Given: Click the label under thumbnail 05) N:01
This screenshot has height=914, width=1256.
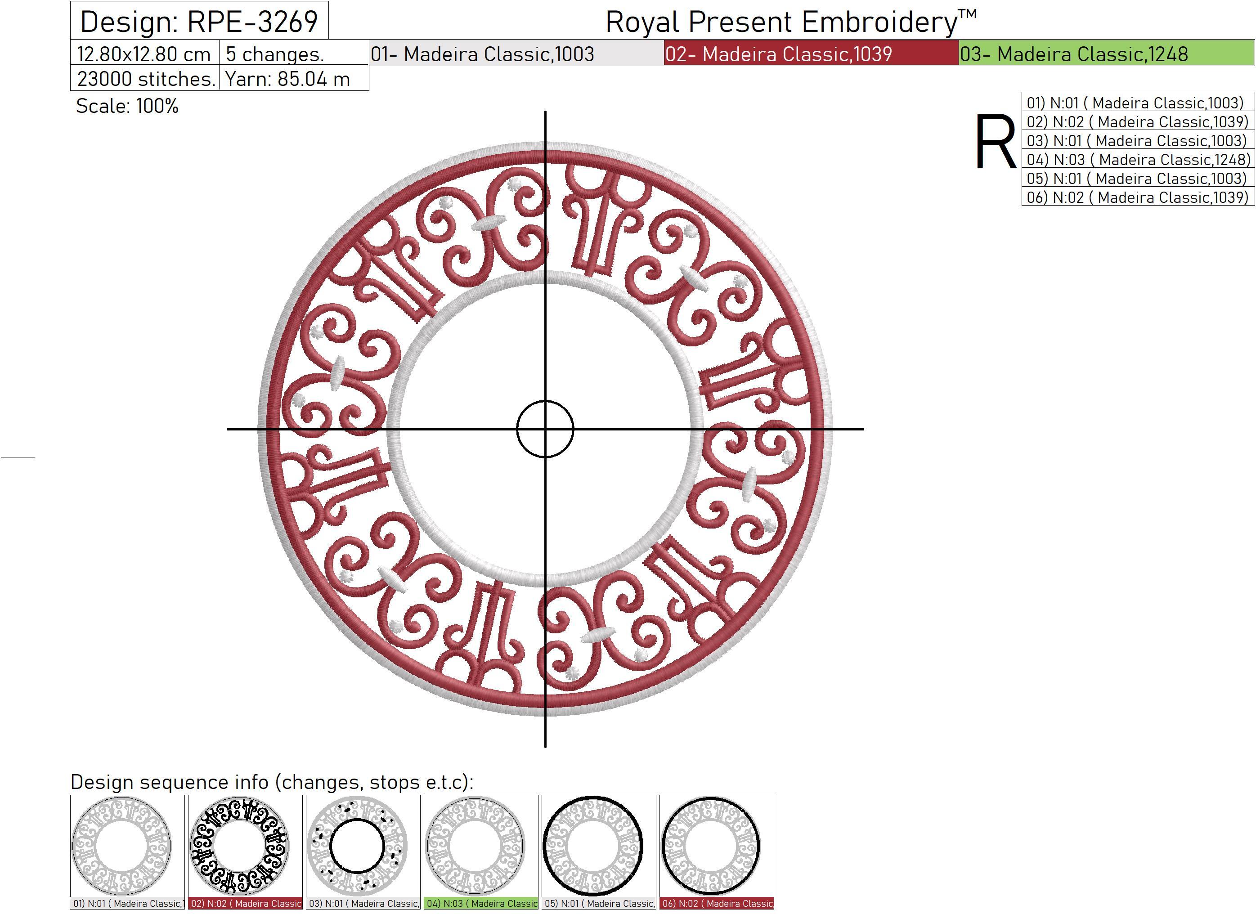Looking at the screenshot, I should point(599,904).
